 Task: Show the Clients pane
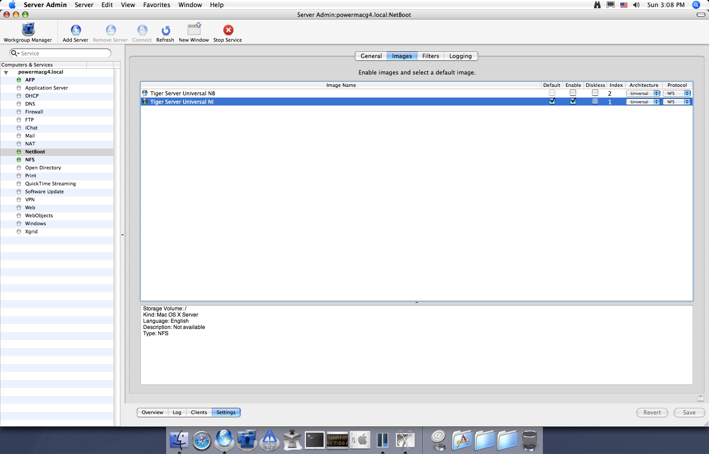point(199,412)
